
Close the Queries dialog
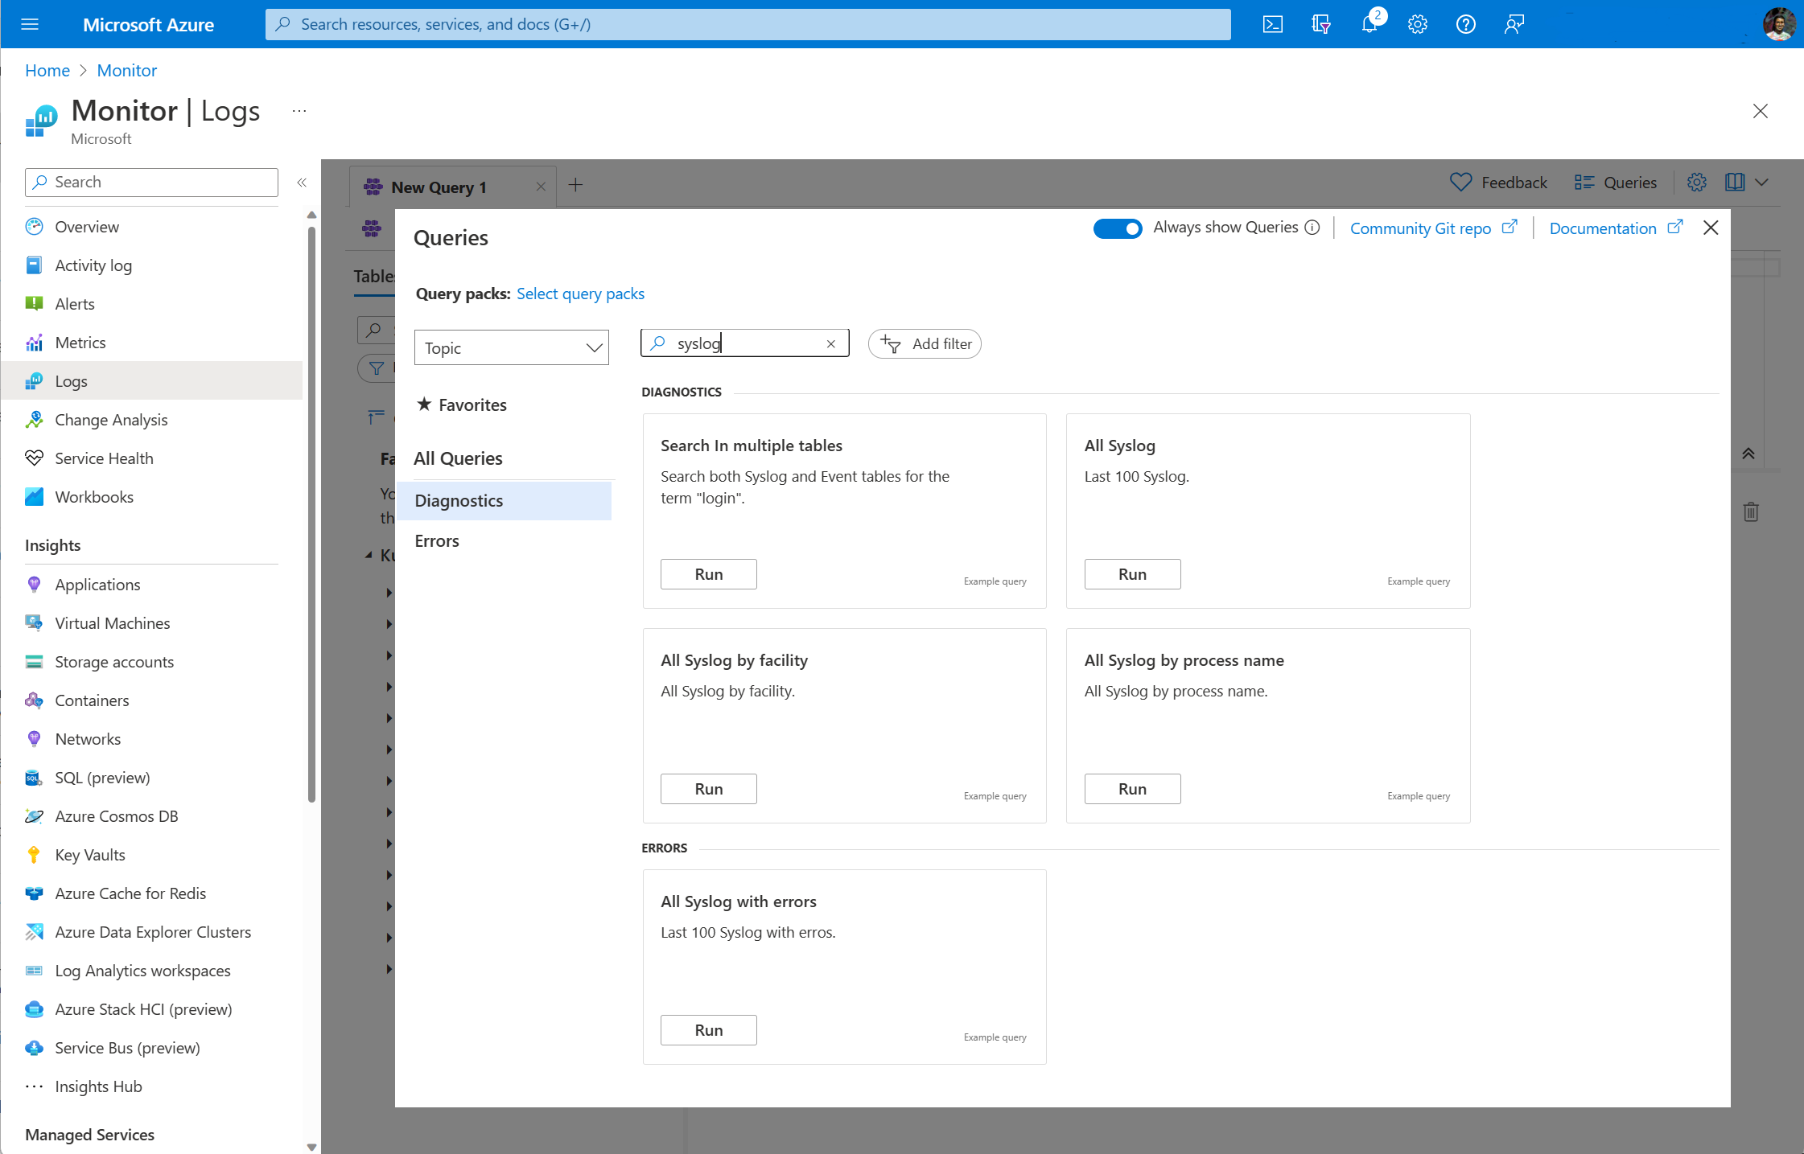1711,228
